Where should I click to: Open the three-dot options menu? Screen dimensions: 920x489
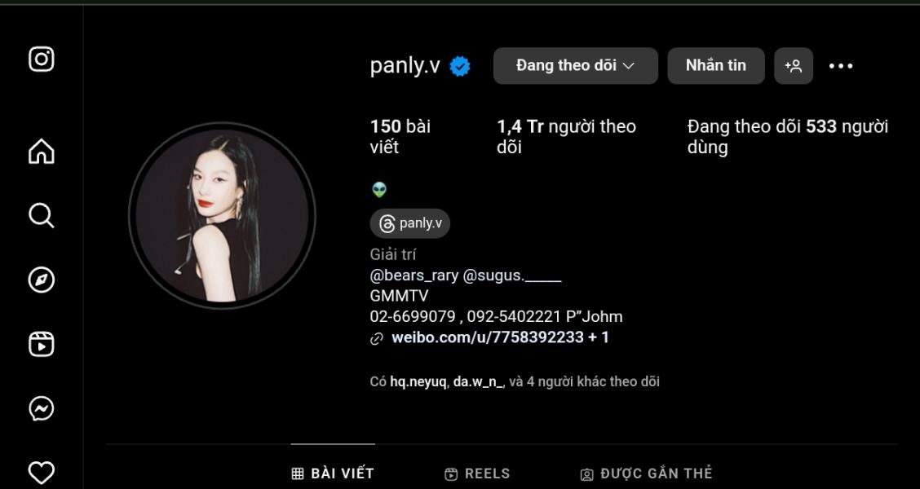pyautogui.click(x=840, y=66)
